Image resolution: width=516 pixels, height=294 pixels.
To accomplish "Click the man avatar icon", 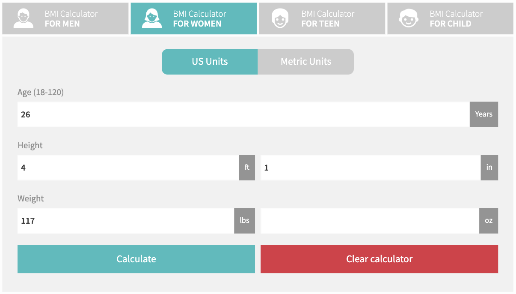I will coord(23,18).
